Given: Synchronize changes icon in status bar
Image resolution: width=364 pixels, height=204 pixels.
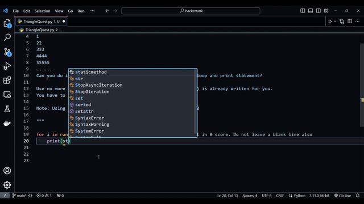Looking at the screenshot, I should (x=30, y=195).
